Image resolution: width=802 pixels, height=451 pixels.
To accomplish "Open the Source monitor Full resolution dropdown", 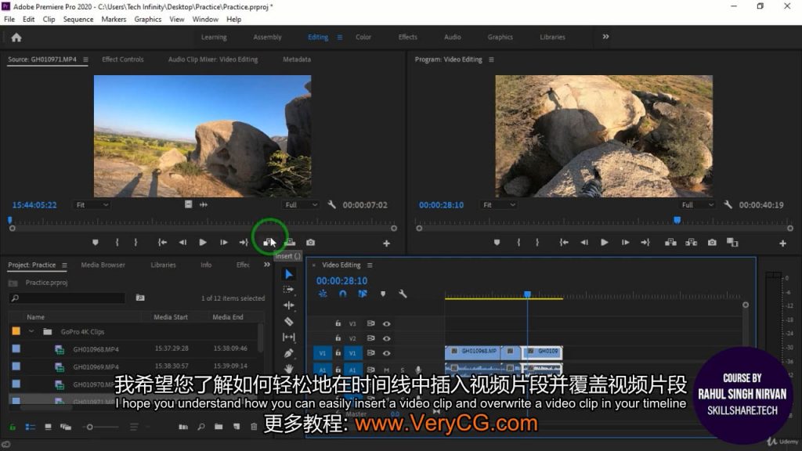I will (x=302, y=205).
